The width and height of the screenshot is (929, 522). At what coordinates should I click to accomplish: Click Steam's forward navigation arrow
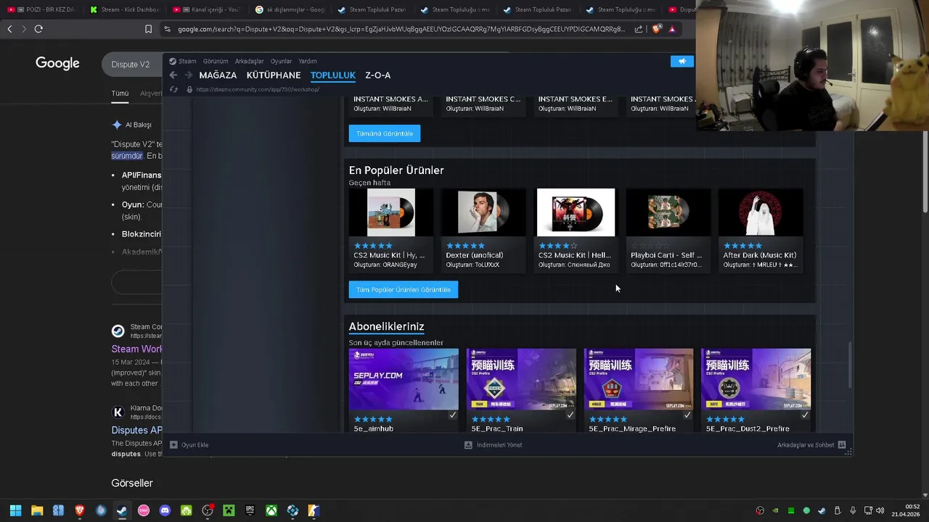click(x=189, y=75)
